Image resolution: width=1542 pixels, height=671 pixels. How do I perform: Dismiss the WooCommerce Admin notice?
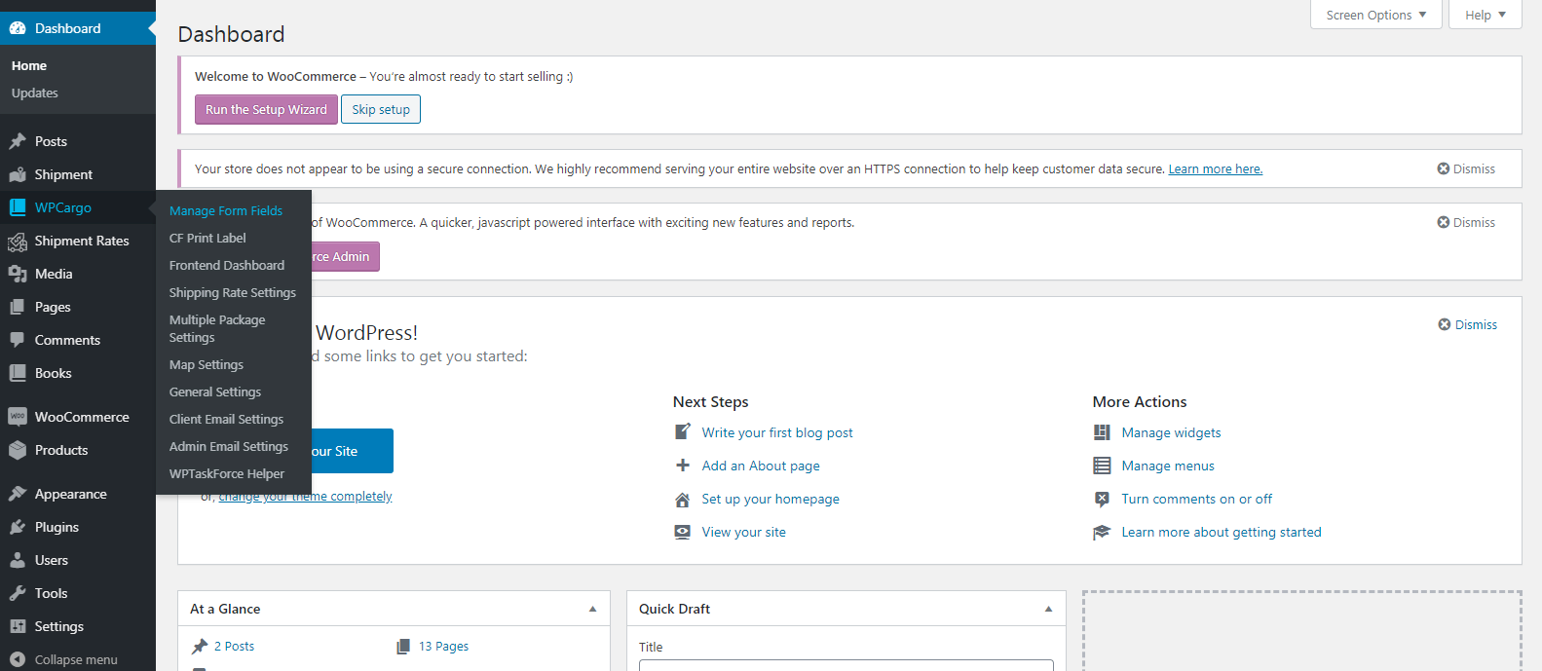tap(1466, 222)
